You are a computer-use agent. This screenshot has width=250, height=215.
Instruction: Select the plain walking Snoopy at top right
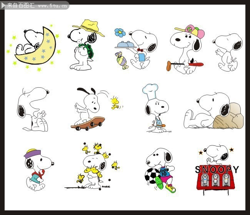click(228, 52)
